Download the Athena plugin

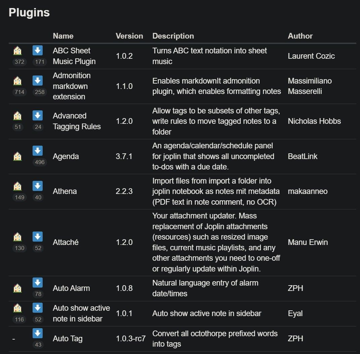coord(38,186)
